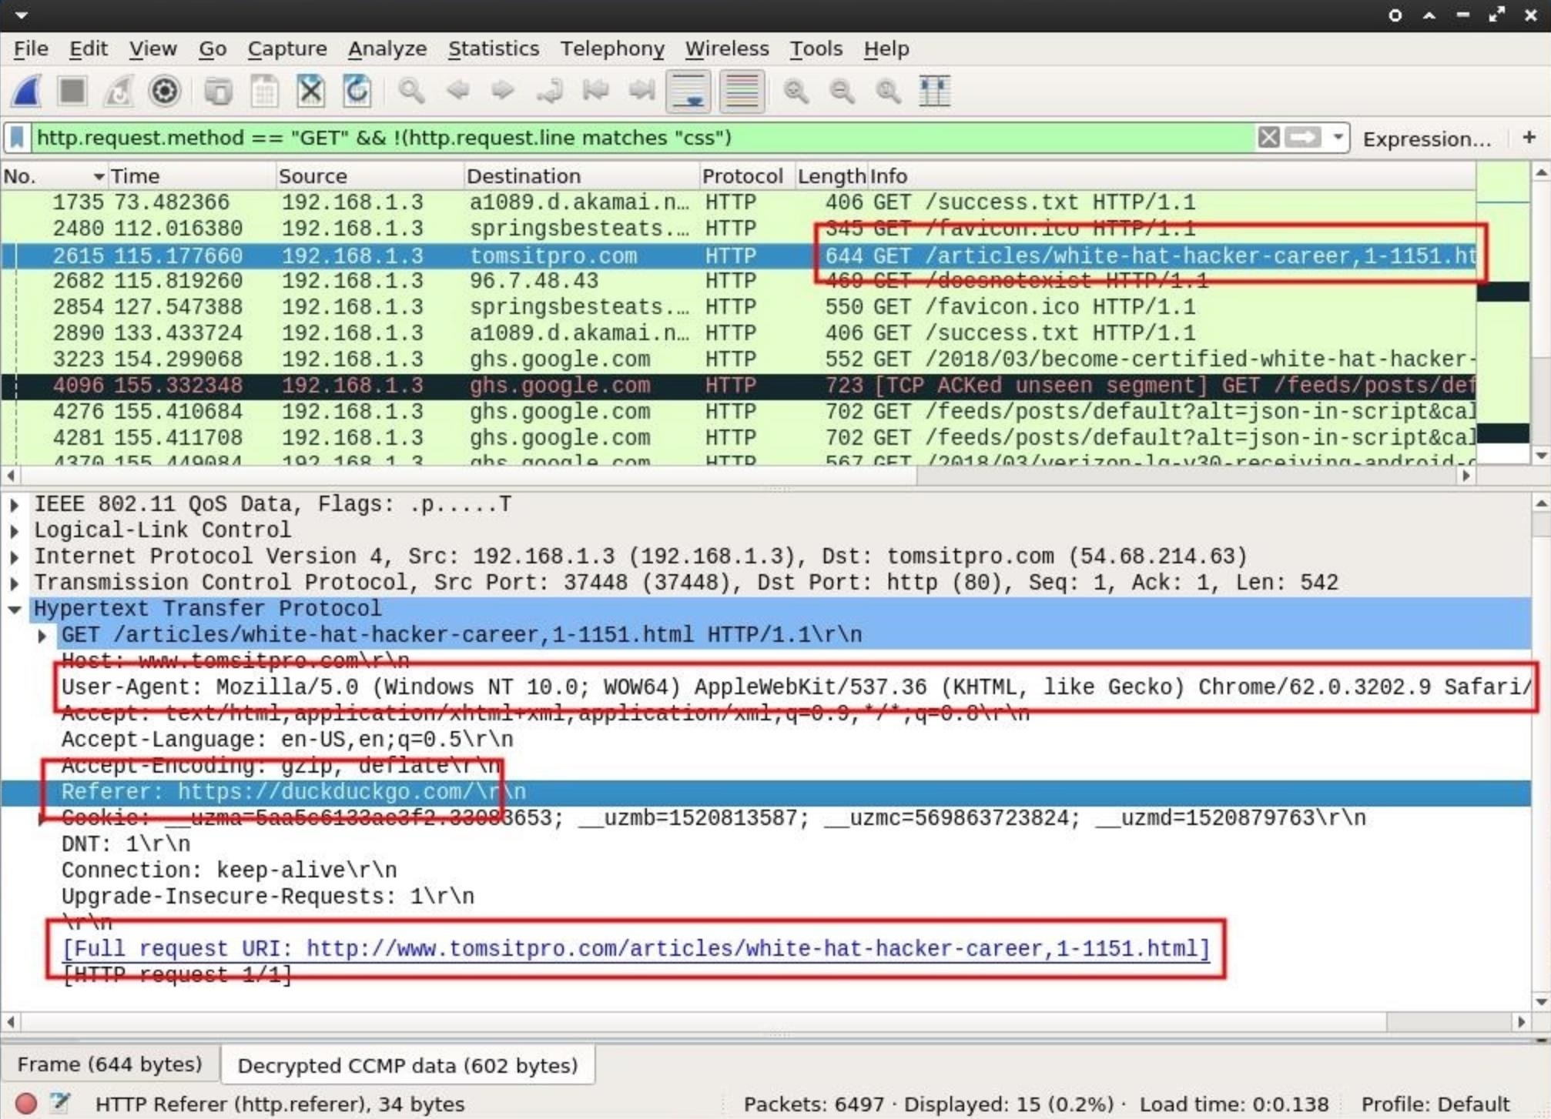The height and width of the screenshot is (1119, 1551).
Task: Toggle auto-scroll during live capture
Action: 688,92
